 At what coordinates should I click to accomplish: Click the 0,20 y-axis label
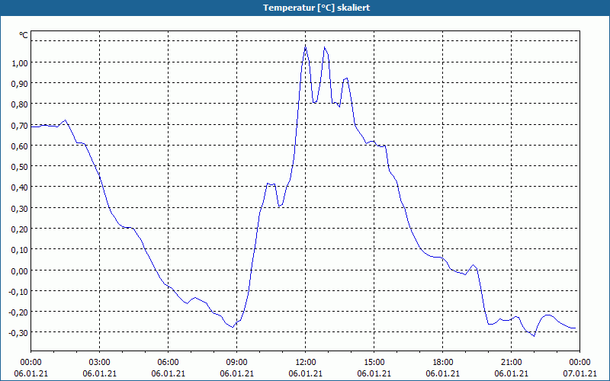(x=20, y=229)
